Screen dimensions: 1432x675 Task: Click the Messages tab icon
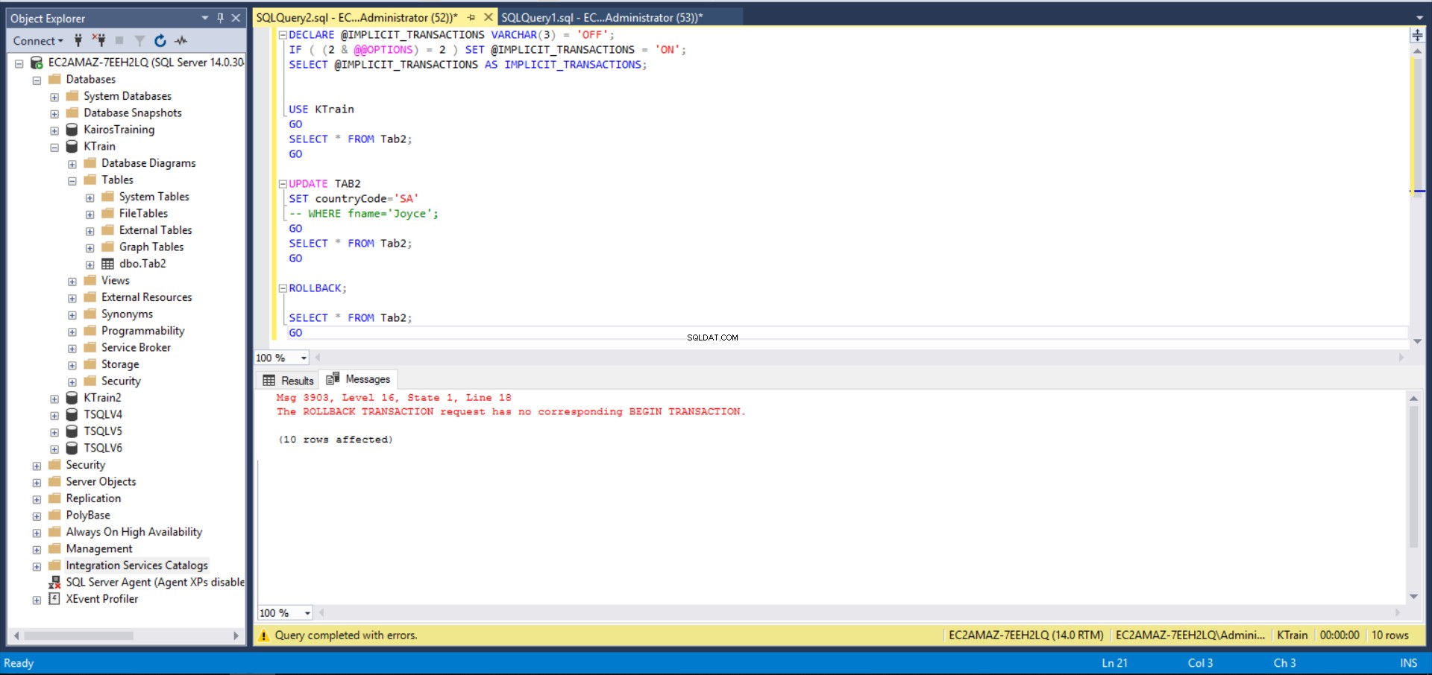[333, 378]
